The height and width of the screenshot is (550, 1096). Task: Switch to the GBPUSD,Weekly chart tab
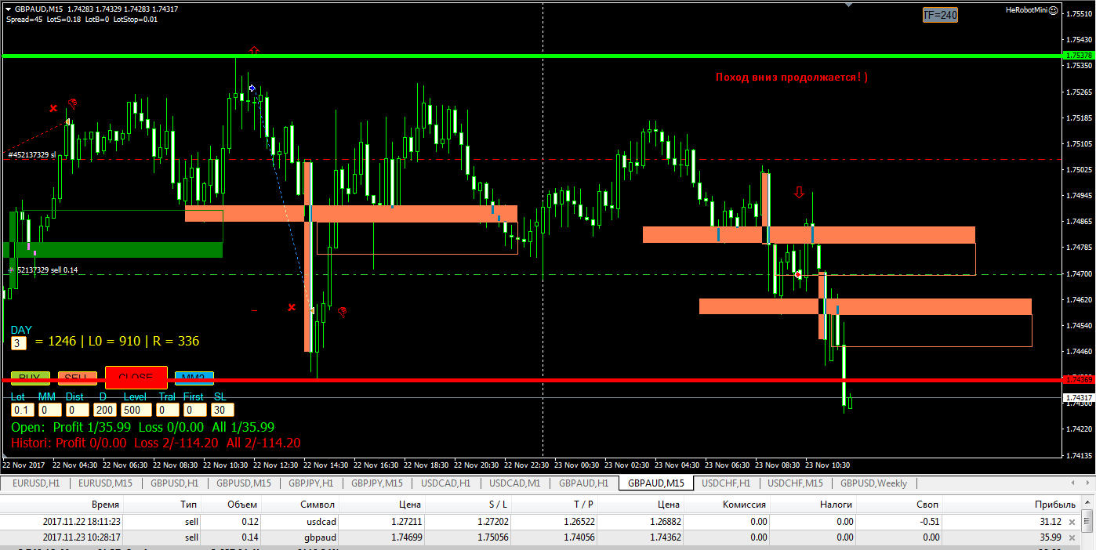873,483
